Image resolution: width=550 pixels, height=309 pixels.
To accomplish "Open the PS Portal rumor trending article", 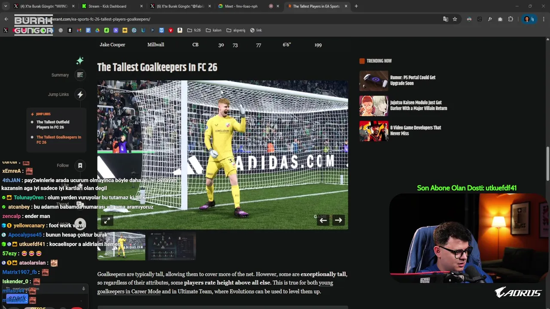I will tap(412, 80).
